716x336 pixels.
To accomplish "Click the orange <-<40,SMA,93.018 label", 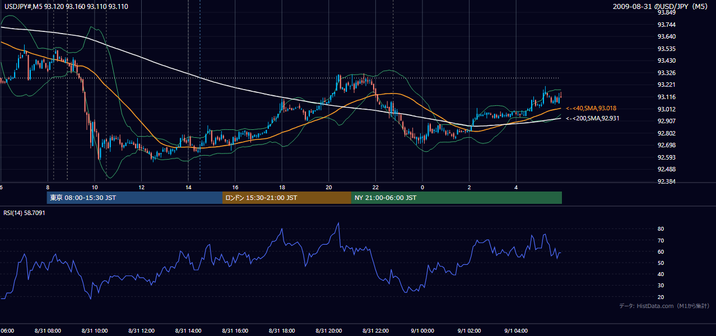I will pyautogui.click(x=591, y=108).
